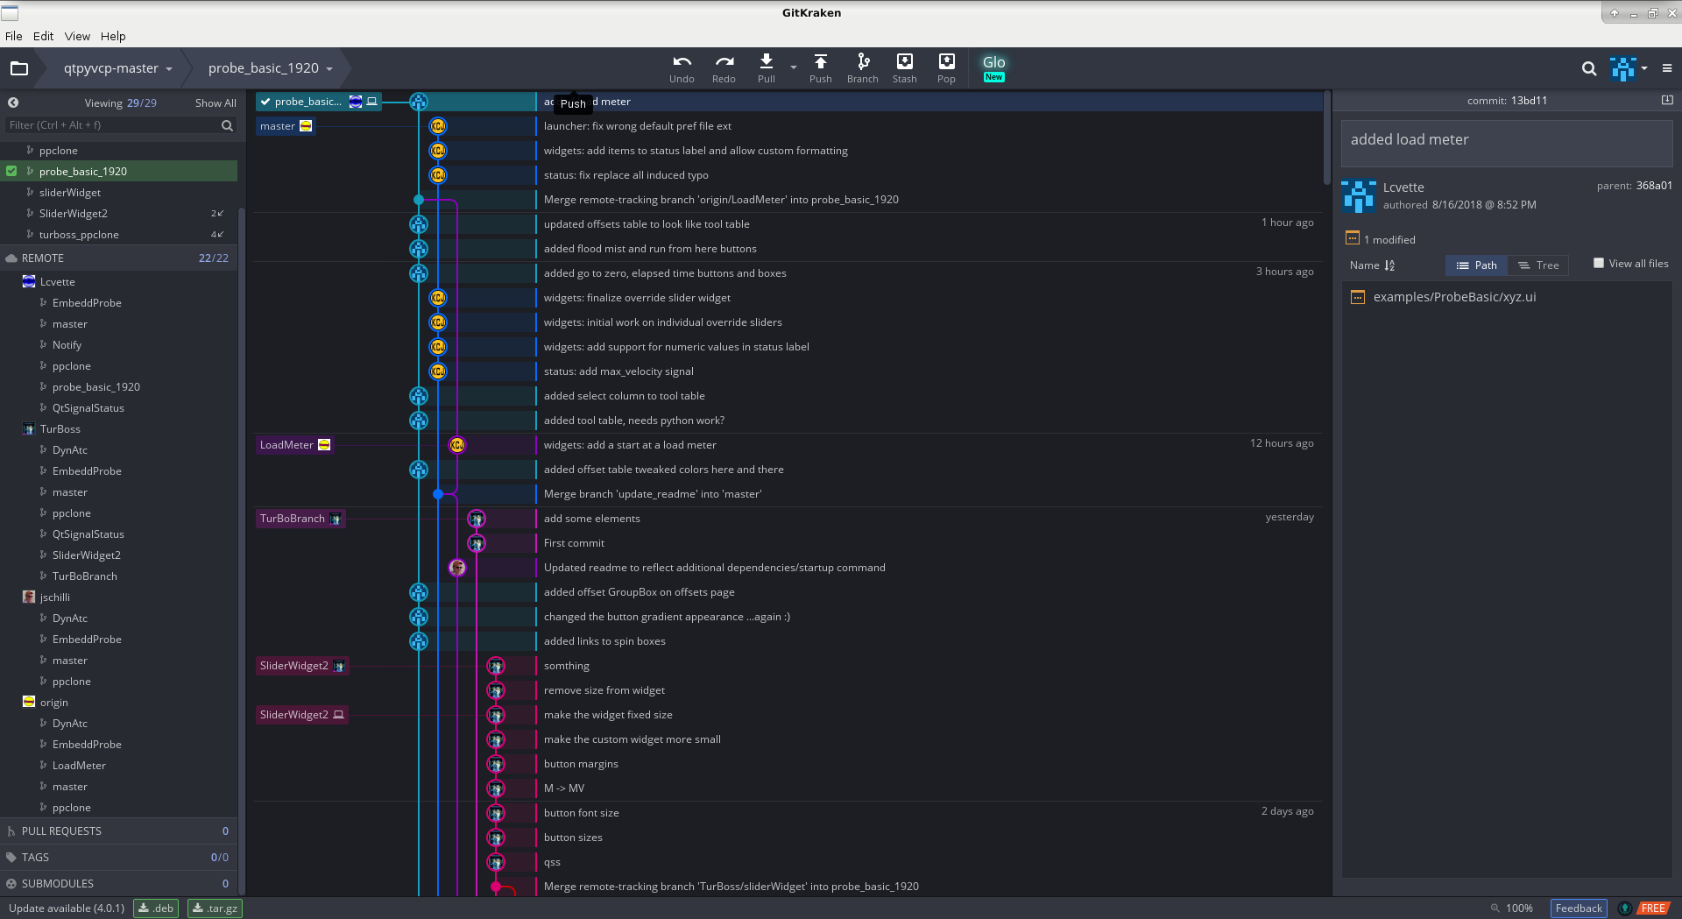Open the hamburger menu at top right

coord(1666,68)
